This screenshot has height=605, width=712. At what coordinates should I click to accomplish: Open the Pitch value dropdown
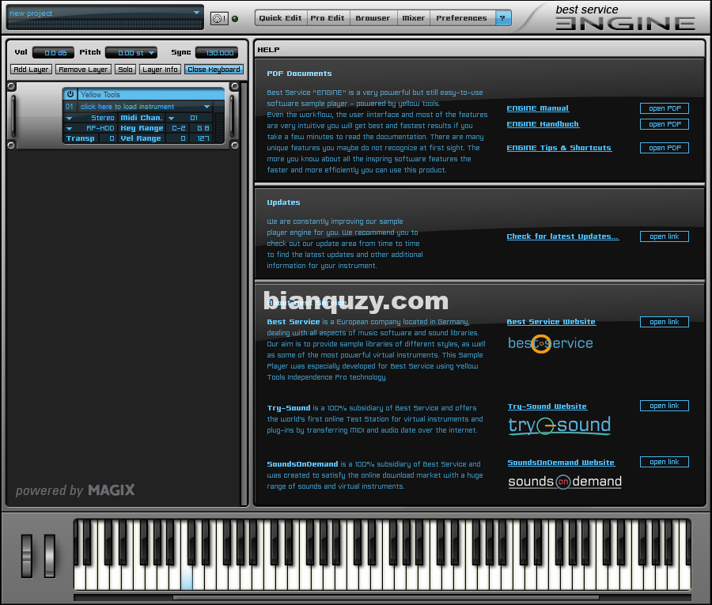click(x=150, y=53)
